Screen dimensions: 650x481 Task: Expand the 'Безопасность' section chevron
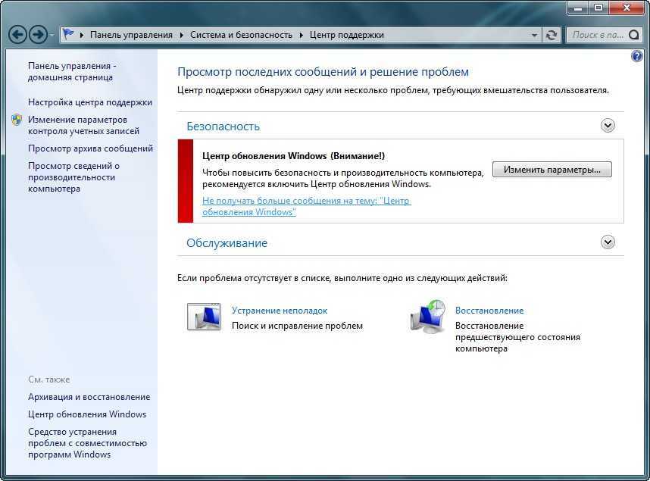pos(608,126)
